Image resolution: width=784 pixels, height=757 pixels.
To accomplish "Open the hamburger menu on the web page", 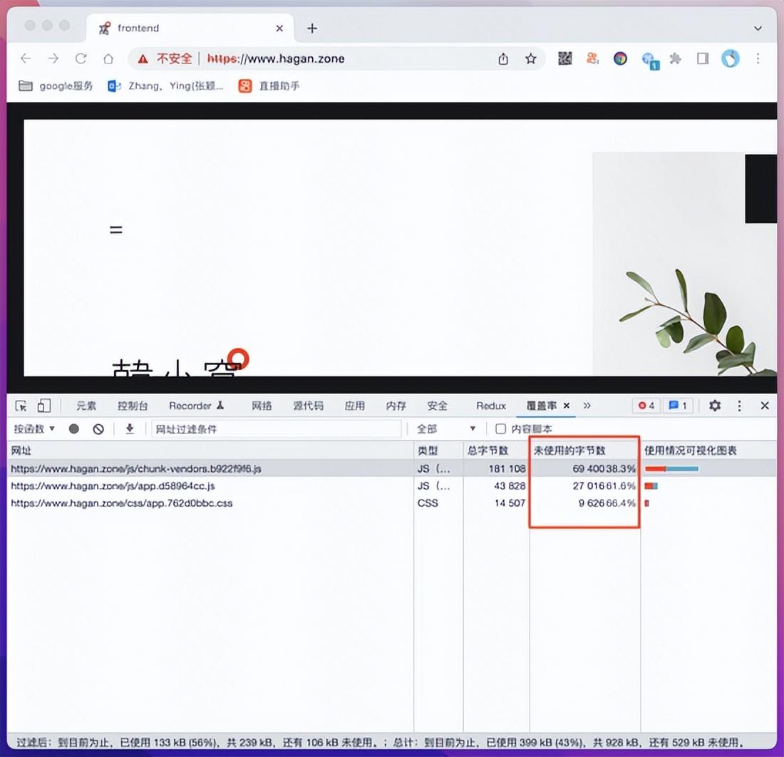I will point(116,230).
